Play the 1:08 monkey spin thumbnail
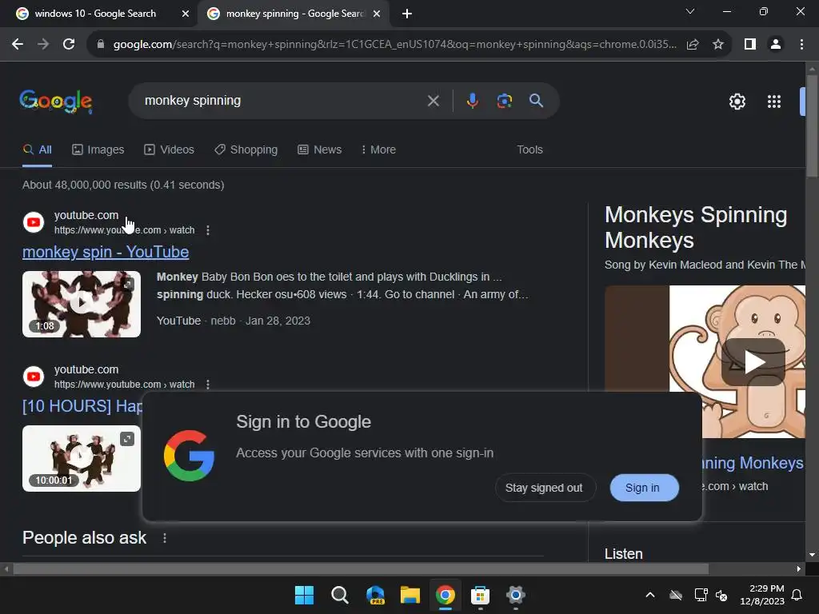Viewport: 819px width, 614px height. (x=82, y=304)
